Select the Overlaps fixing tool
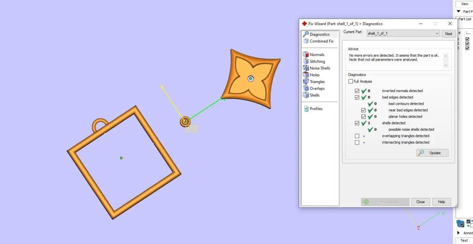The image size is (473, 244). [314, 88]
